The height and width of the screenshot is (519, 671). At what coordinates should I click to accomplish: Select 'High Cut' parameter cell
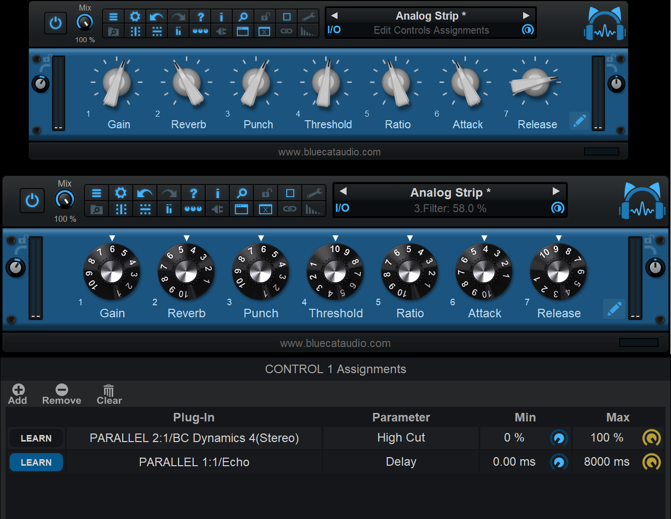point(401,438)
